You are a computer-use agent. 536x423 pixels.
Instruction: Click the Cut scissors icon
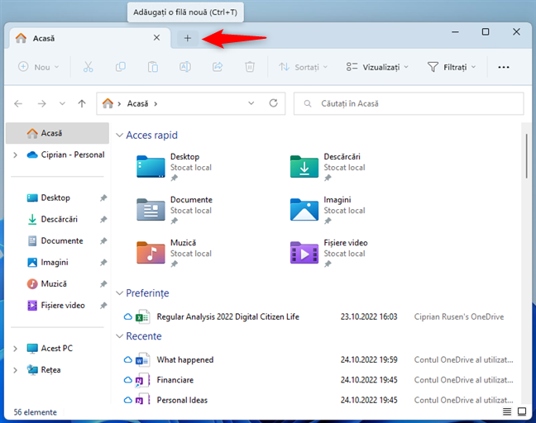(89, 67)
